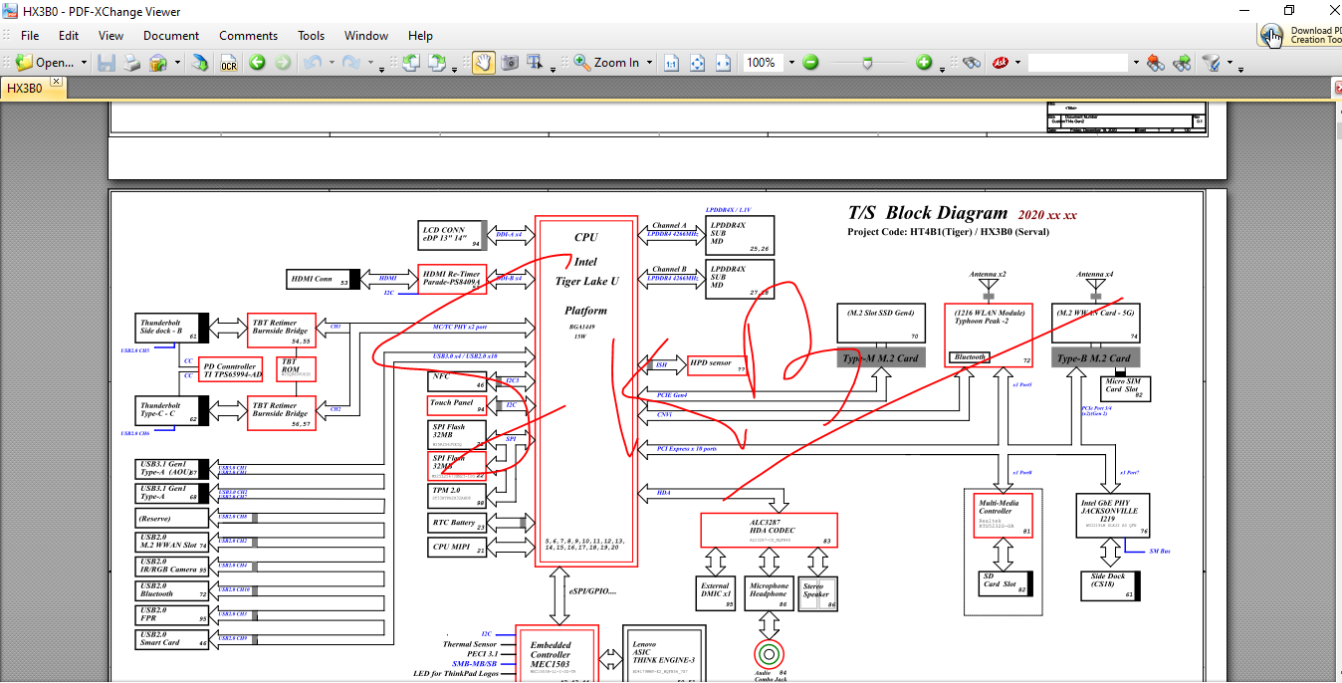Click the 'Embedded Controller MEC1503' block
The image size is (1342, 683).
click(556, 654)
